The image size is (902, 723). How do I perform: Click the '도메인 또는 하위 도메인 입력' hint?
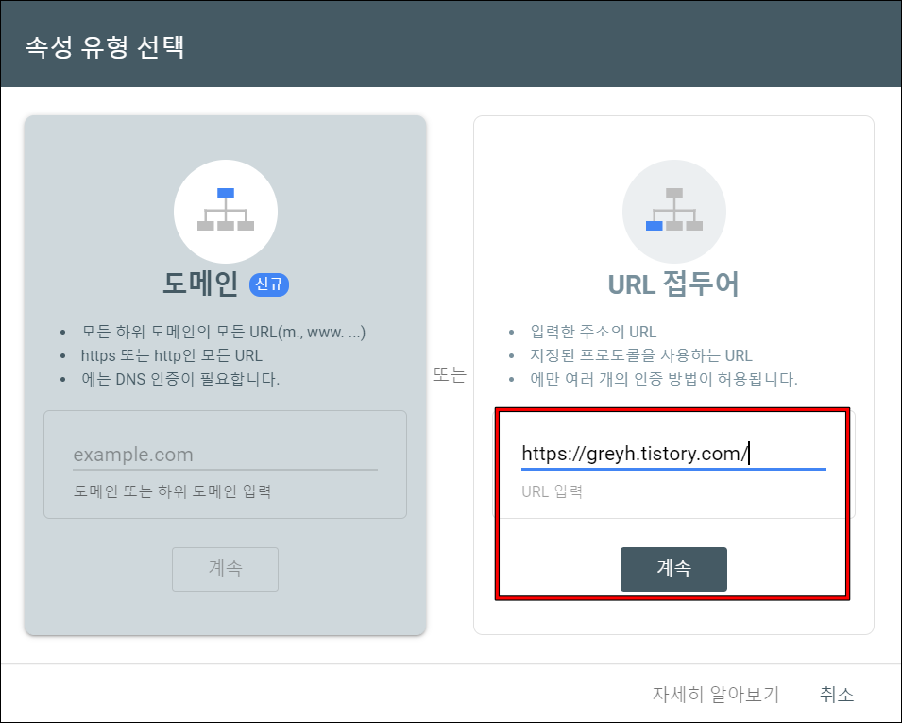click(172, 491)
